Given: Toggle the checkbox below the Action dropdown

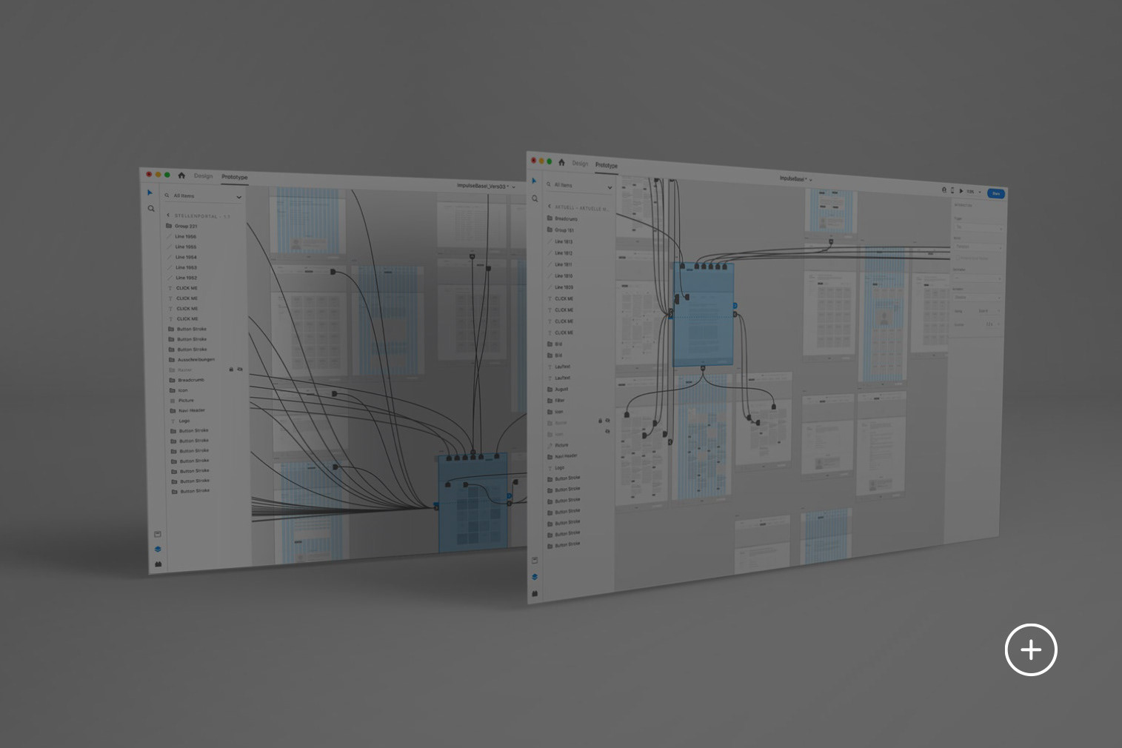Looking at the screenshot, I should [x=958, y=258].
